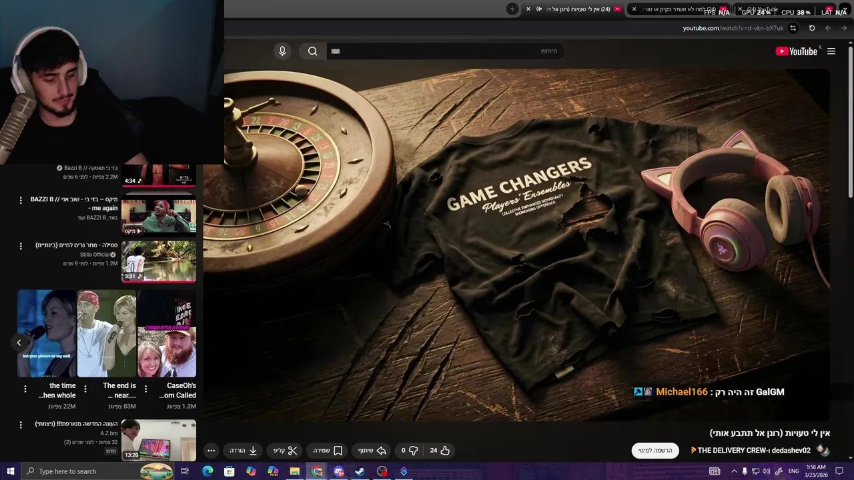Open the 'The end is near' short thumbnail
Image resolution: width=854 pixels, height=480 pixels.
coord(107,333)
